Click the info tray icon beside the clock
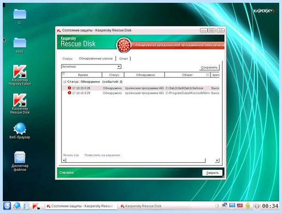This screenshot has height=213, width=282. point(257,206)
